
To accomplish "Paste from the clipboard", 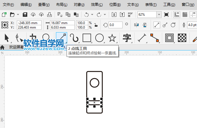I will [76, 15].
